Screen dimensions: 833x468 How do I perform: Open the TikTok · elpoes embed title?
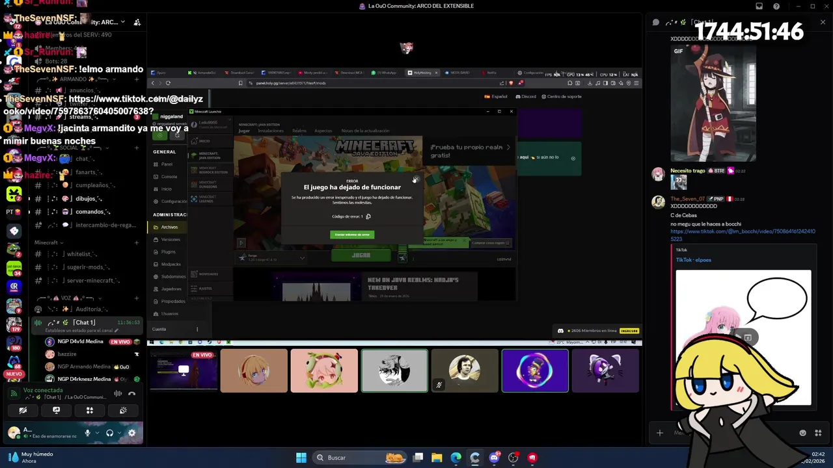693,260
